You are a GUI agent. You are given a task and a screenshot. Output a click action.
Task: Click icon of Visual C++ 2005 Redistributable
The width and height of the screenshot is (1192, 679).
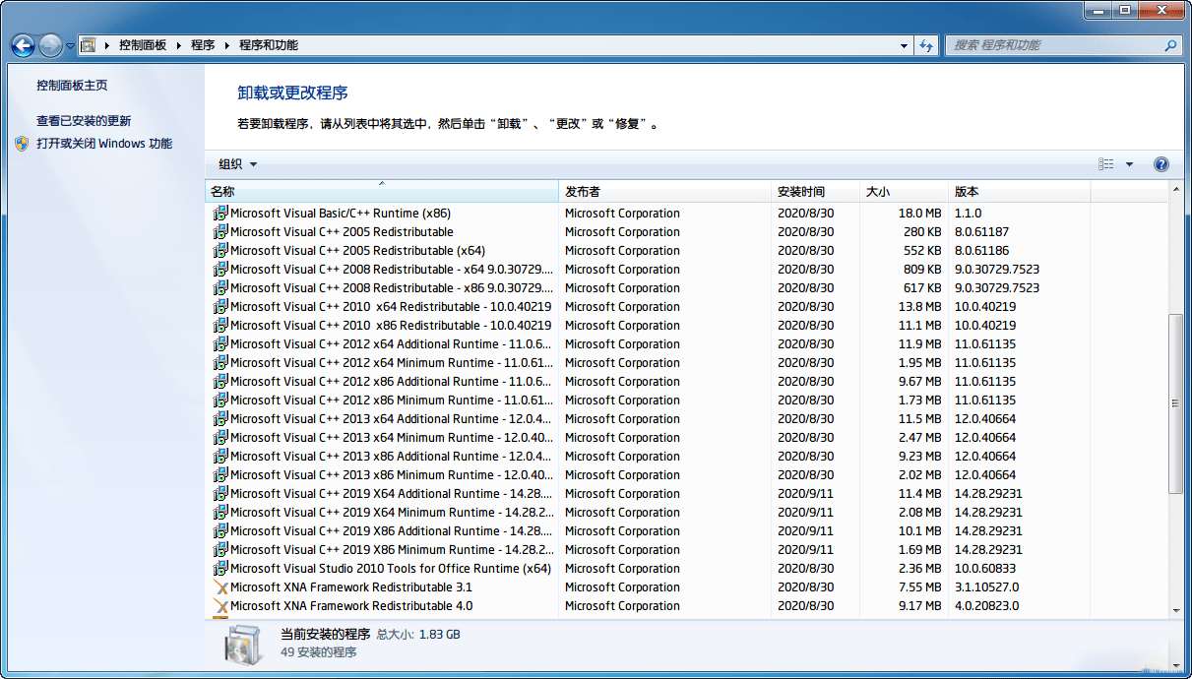(220, 231)
